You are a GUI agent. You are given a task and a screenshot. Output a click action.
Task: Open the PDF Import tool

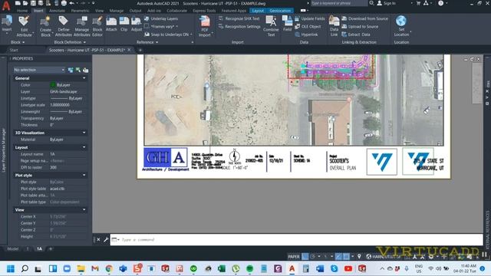(x=205, y=26)
